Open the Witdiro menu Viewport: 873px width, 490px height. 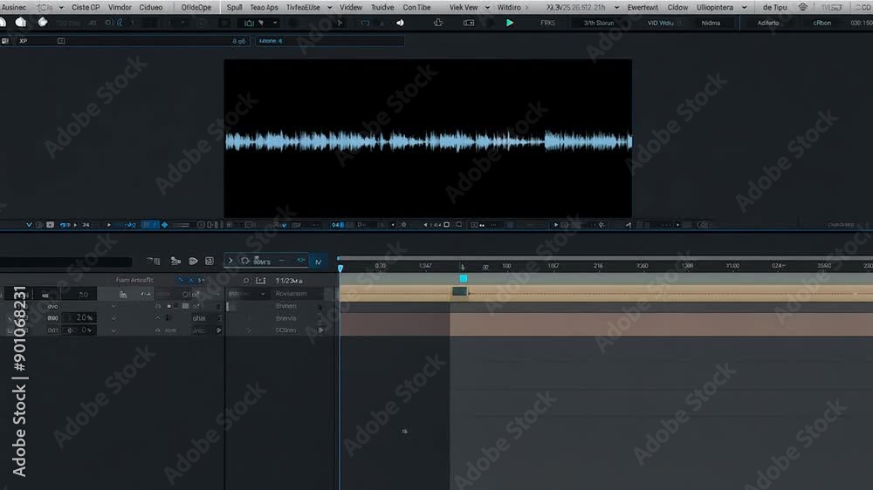click(509, 7)
